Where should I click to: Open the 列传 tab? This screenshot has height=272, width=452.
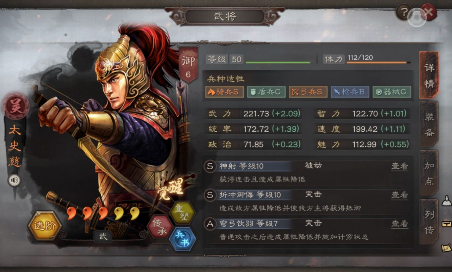coord(429,222)
